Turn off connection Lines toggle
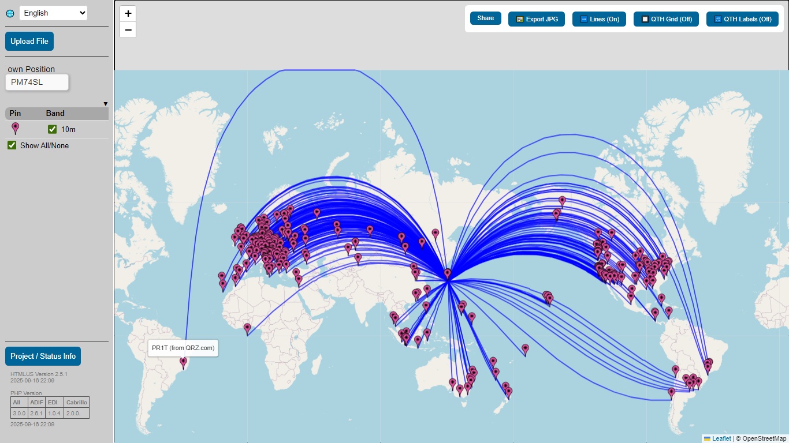This screenshot has height=443, width=789. [599, 19]
